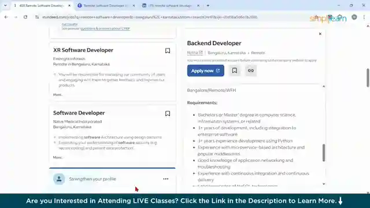Open XR Software Developer job title
Screen dimensions: 370x208
[x=83, y=50]
